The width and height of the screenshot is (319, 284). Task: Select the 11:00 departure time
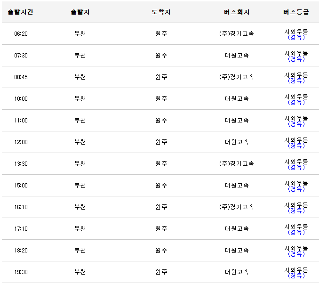[x=21, y=121]
